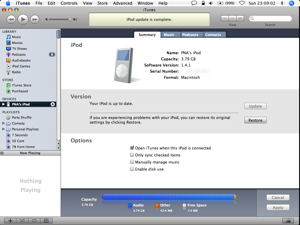Click the Update button
The width and height of the screenshot is (300, 225).
click(255, 106)
